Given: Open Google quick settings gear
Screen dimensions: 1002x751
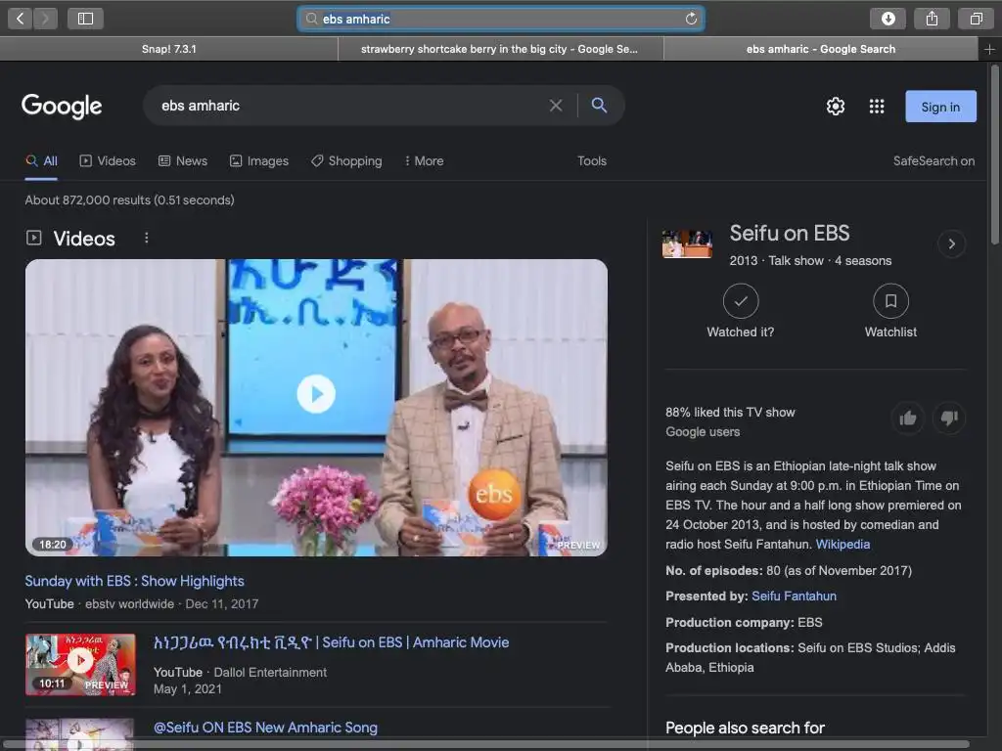Looking at the screenshot, I should [836, 106].
